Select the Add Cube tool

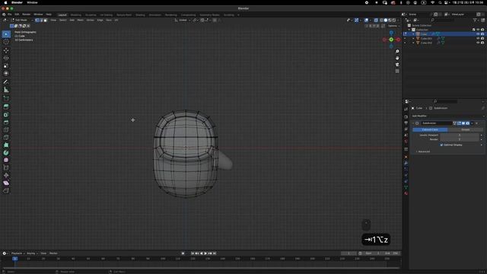pyautogui.click(x=6, y=98)
